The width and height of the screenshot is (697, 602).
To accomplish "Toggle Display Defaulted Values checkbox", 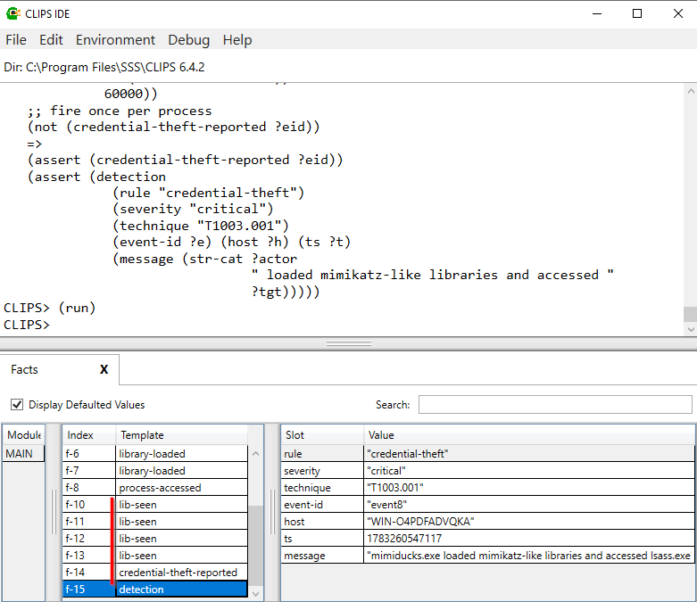I will pos(17,405).
